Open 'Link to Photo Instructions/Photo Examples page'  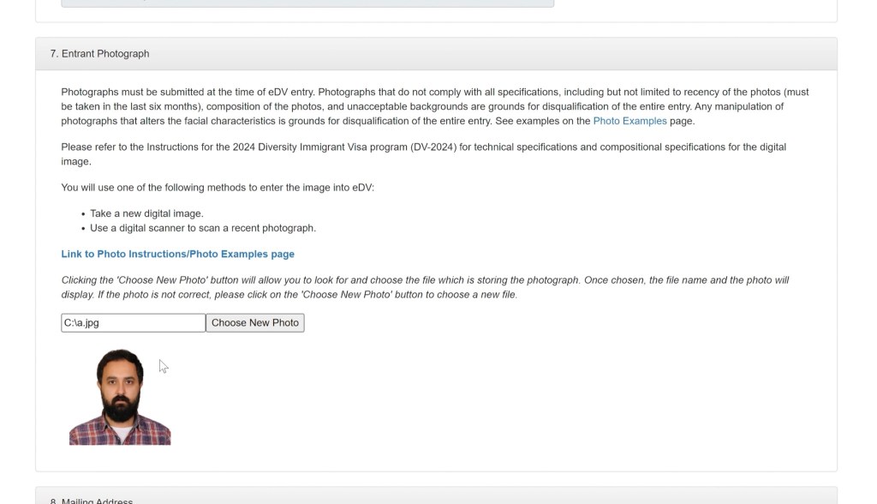[177, 254]
